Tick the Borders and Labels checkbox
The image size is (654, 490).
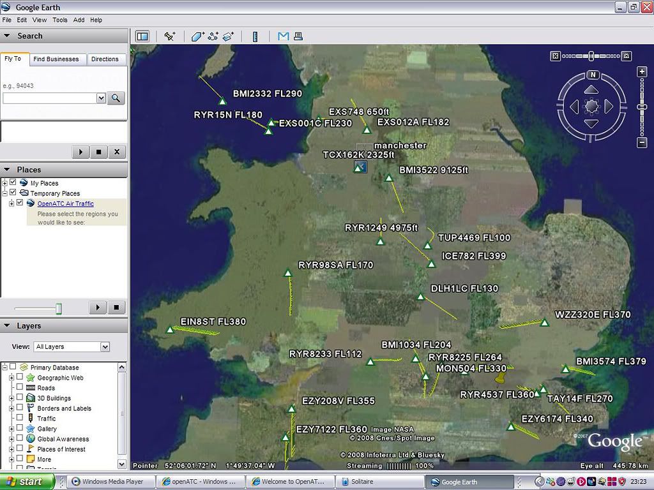pos(20,408)
